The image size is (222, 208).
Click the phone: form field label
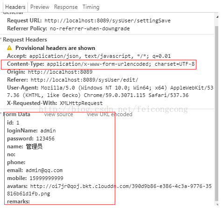[16, 162]
